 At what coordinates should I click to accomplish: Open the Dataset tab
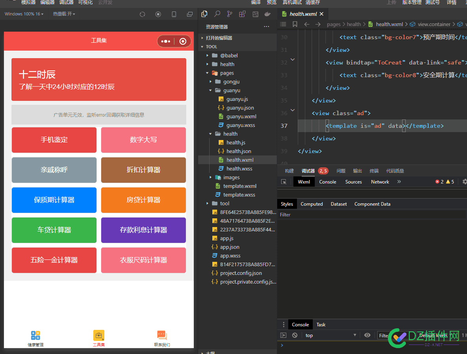(338, 204)
